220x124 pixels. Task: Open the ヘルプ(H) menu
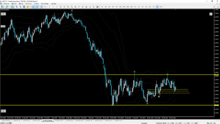53,4
